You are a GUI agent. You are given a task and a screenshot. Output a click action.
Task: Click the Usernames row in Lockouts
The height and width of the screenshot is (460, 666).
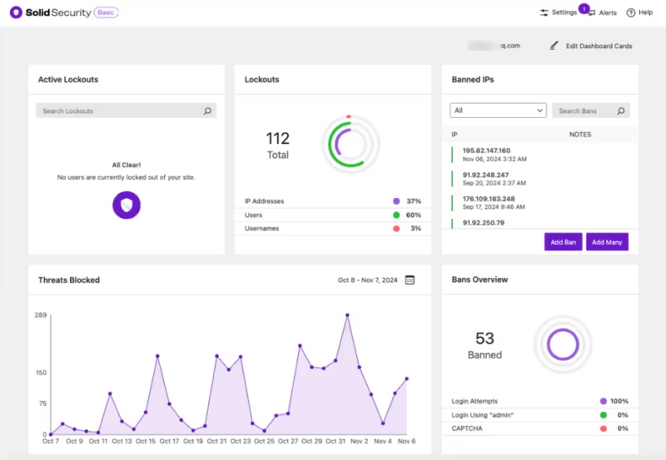(333, 229)
